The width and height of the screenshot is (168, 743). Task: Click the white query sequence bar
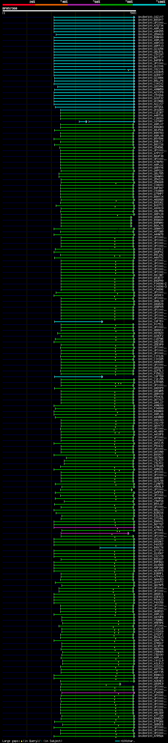click(x=69, y=11)
